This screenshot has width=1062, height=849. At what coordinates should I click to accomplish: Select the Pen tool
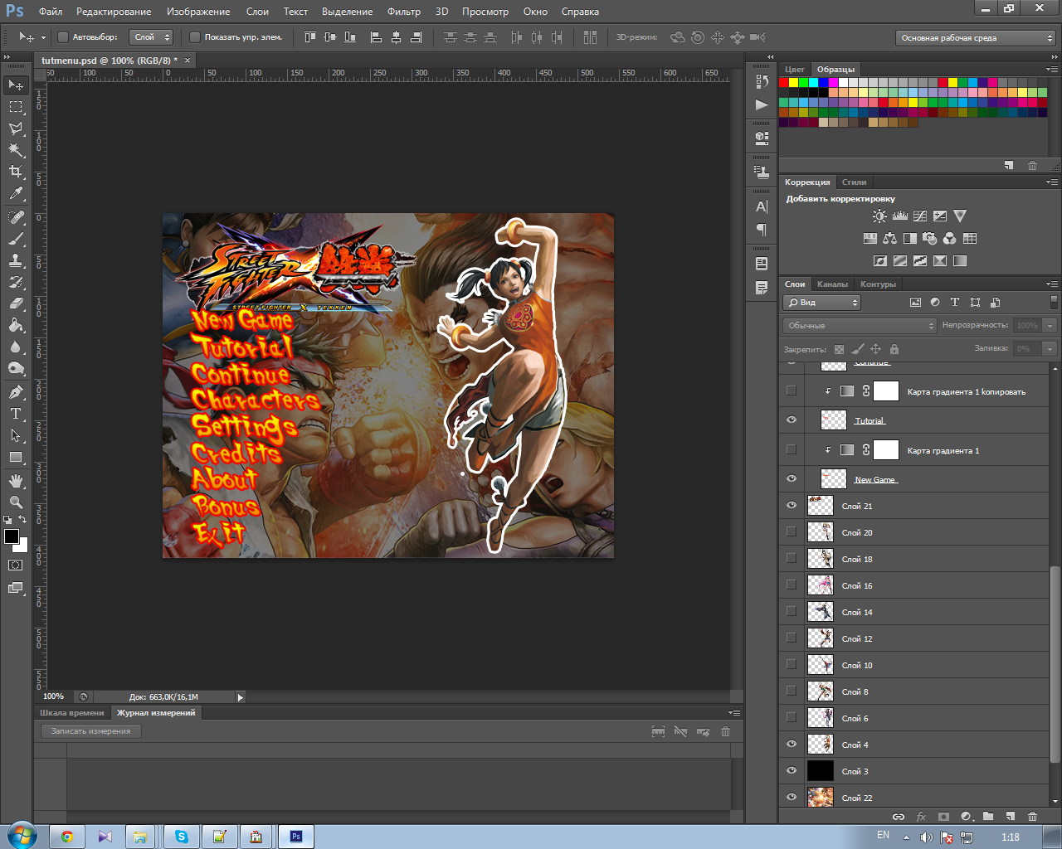[16, 392]
